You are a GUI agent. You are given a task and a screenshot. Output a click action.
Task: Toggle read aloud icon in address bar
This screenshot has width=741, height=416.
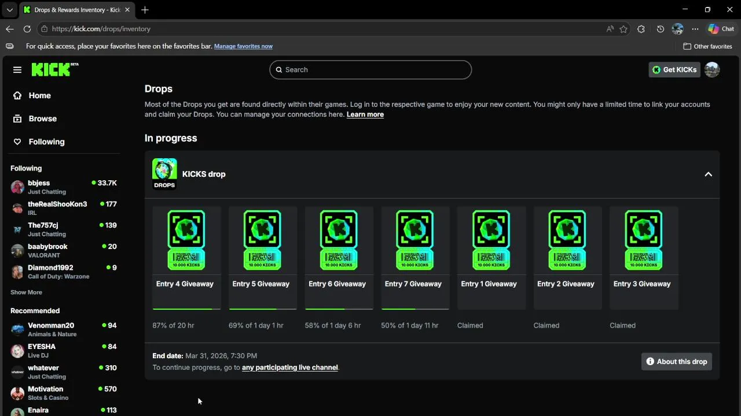(610, 29)
